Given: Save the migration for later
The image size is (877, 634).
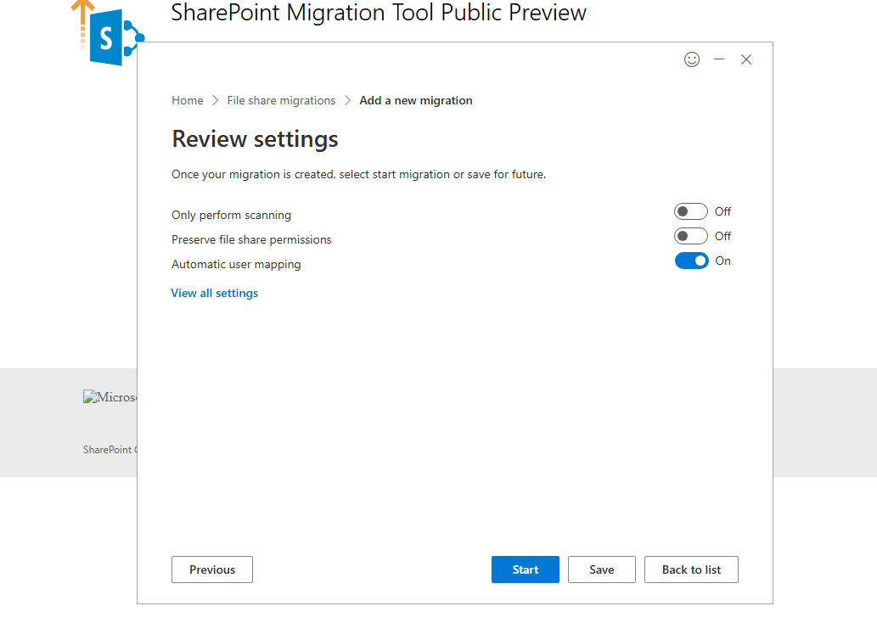Looking at the screenshot, I should [601, 569].
